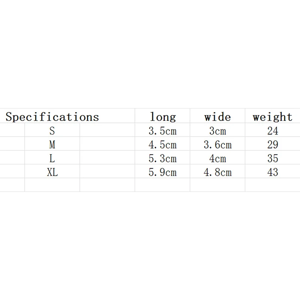Click the size XL cell

tap(52, 172)
